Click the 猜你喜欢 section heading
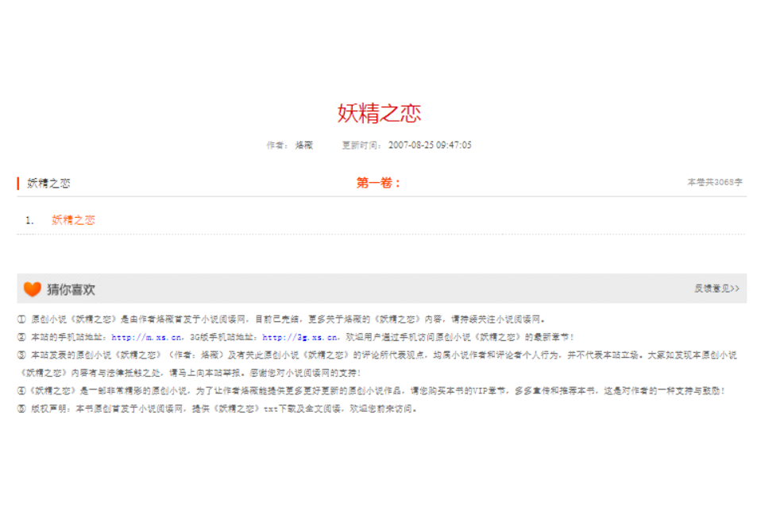The image size is (761, 508). (x=71, y=289)
